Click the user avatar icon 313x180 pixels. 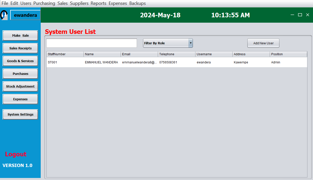tap(4, 15)
